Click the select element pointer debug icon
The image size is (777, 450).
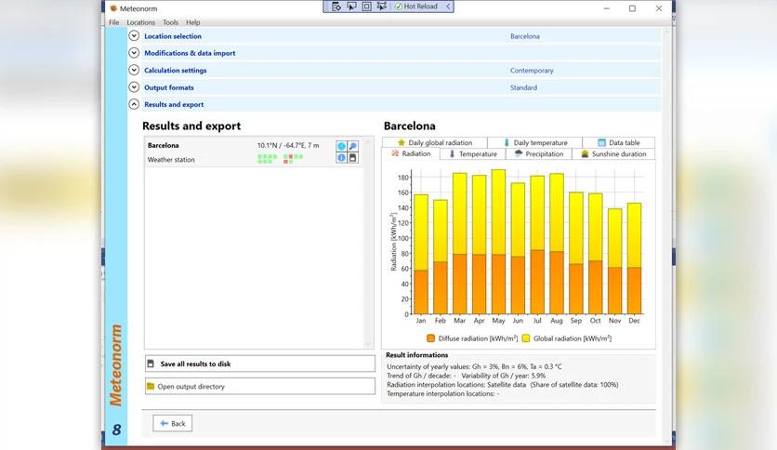351,7
